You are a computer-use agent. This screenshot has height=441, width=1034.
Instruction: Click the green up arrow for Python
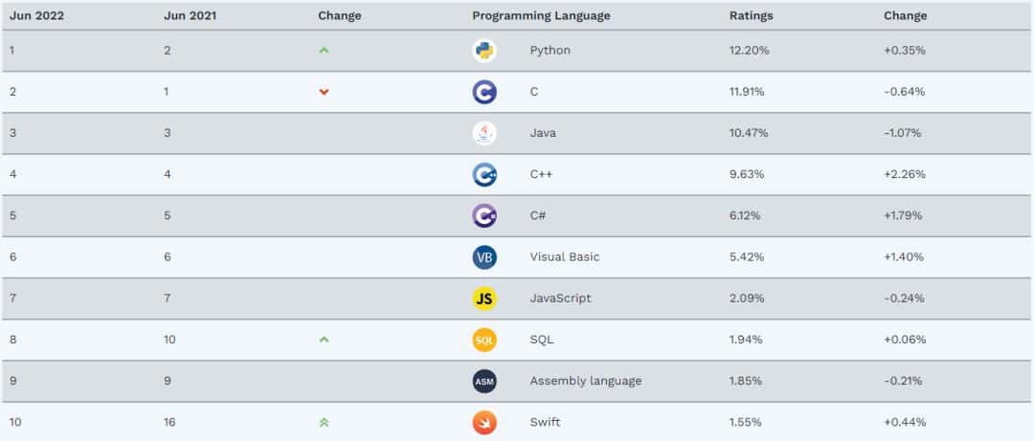point(324,51)
